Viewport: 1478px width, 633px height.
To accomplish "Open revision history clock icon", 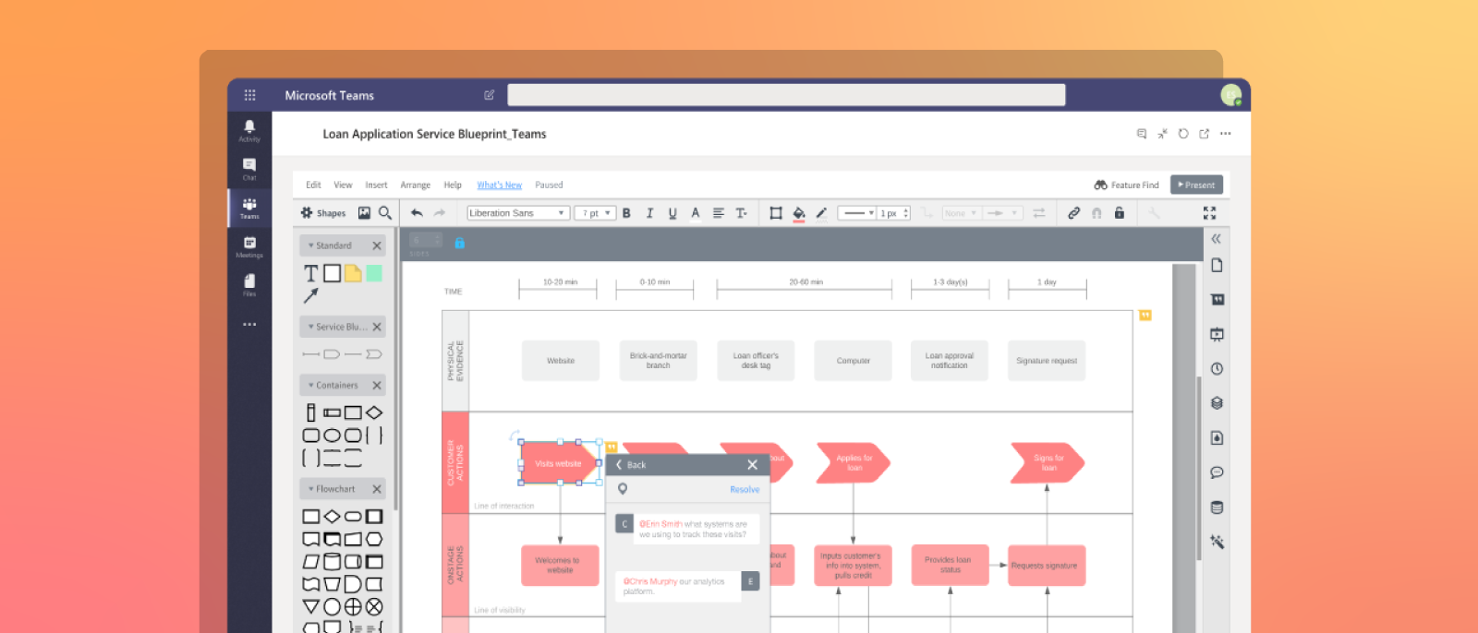I will [1217, 368].
